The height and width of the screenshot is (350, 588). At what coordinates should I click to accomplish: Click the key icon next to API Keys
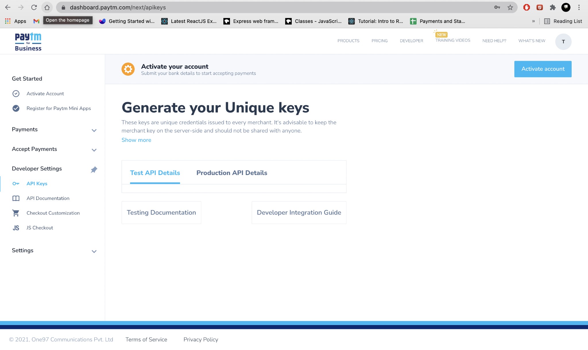[x=16, y=184]
